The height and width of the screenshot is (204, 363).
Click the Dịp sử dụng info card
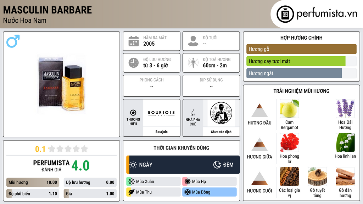[211, 86]
